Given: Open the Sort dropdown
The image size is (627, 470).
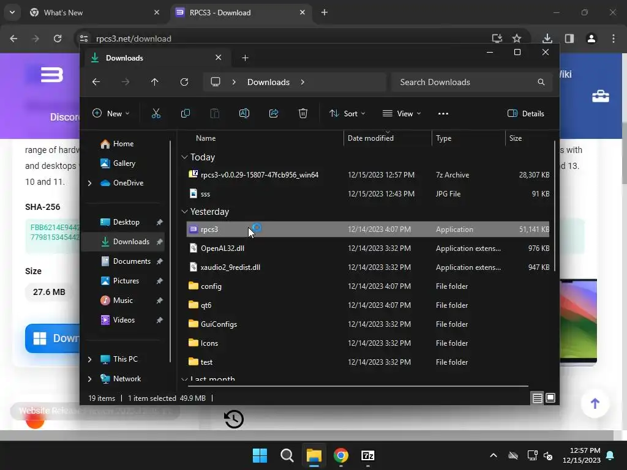Looking at the screenshot, I should (347, 113).
